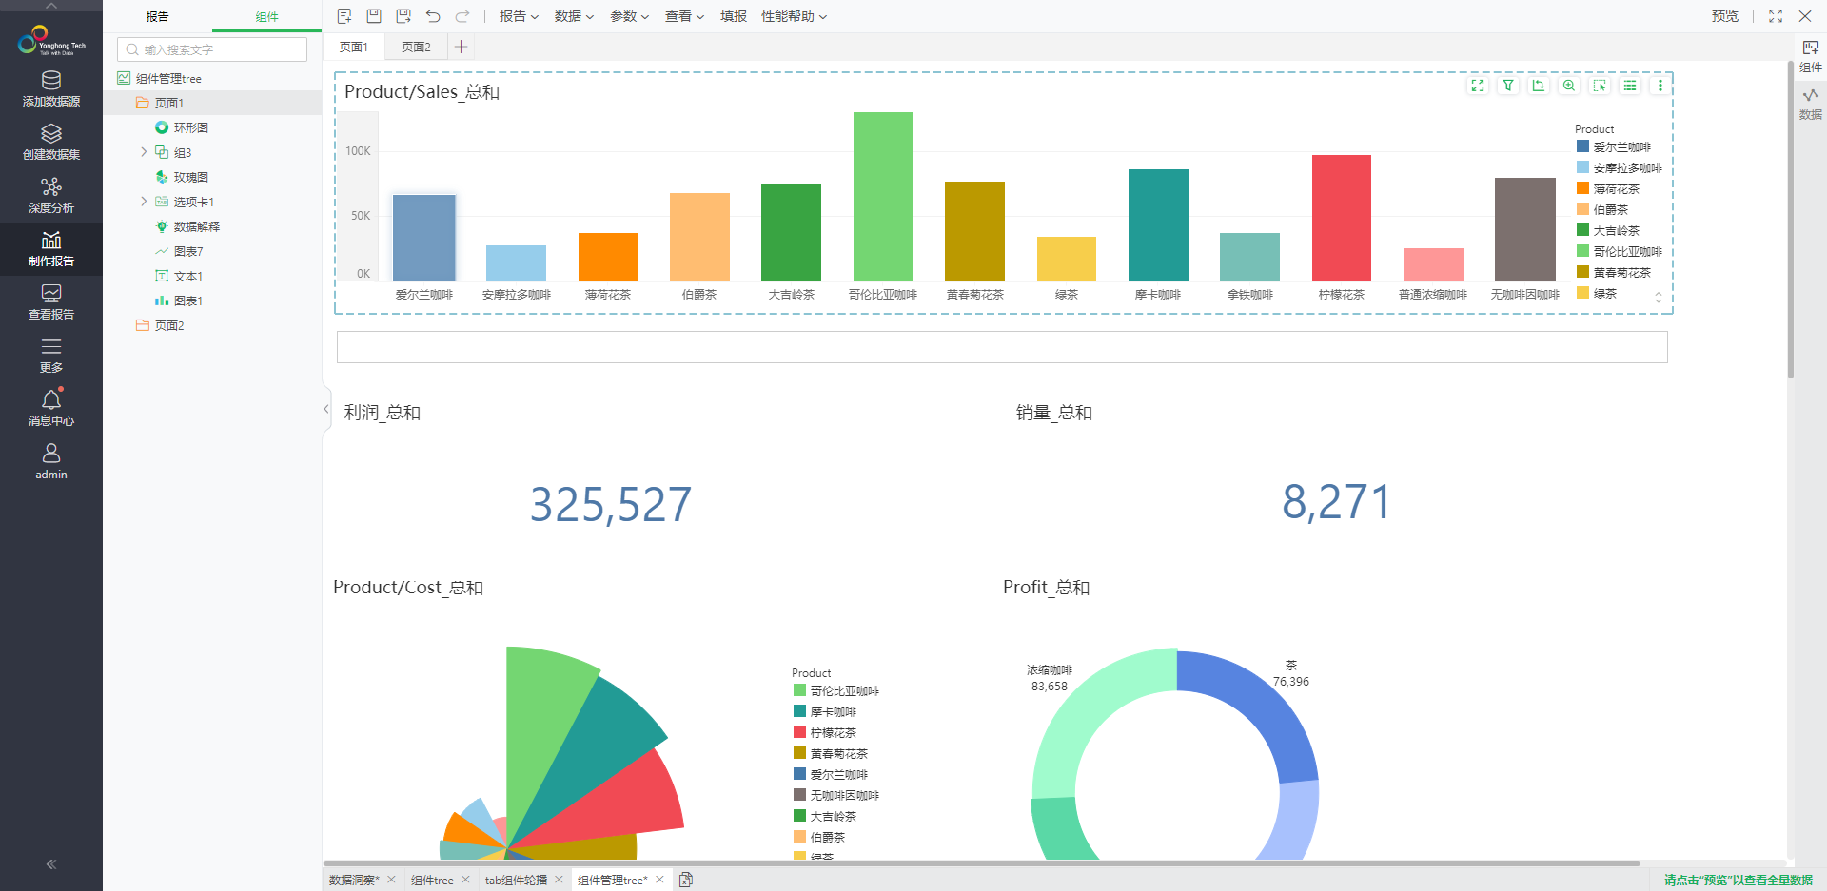Open 消息中心 notifications bell

pos(51,408)
